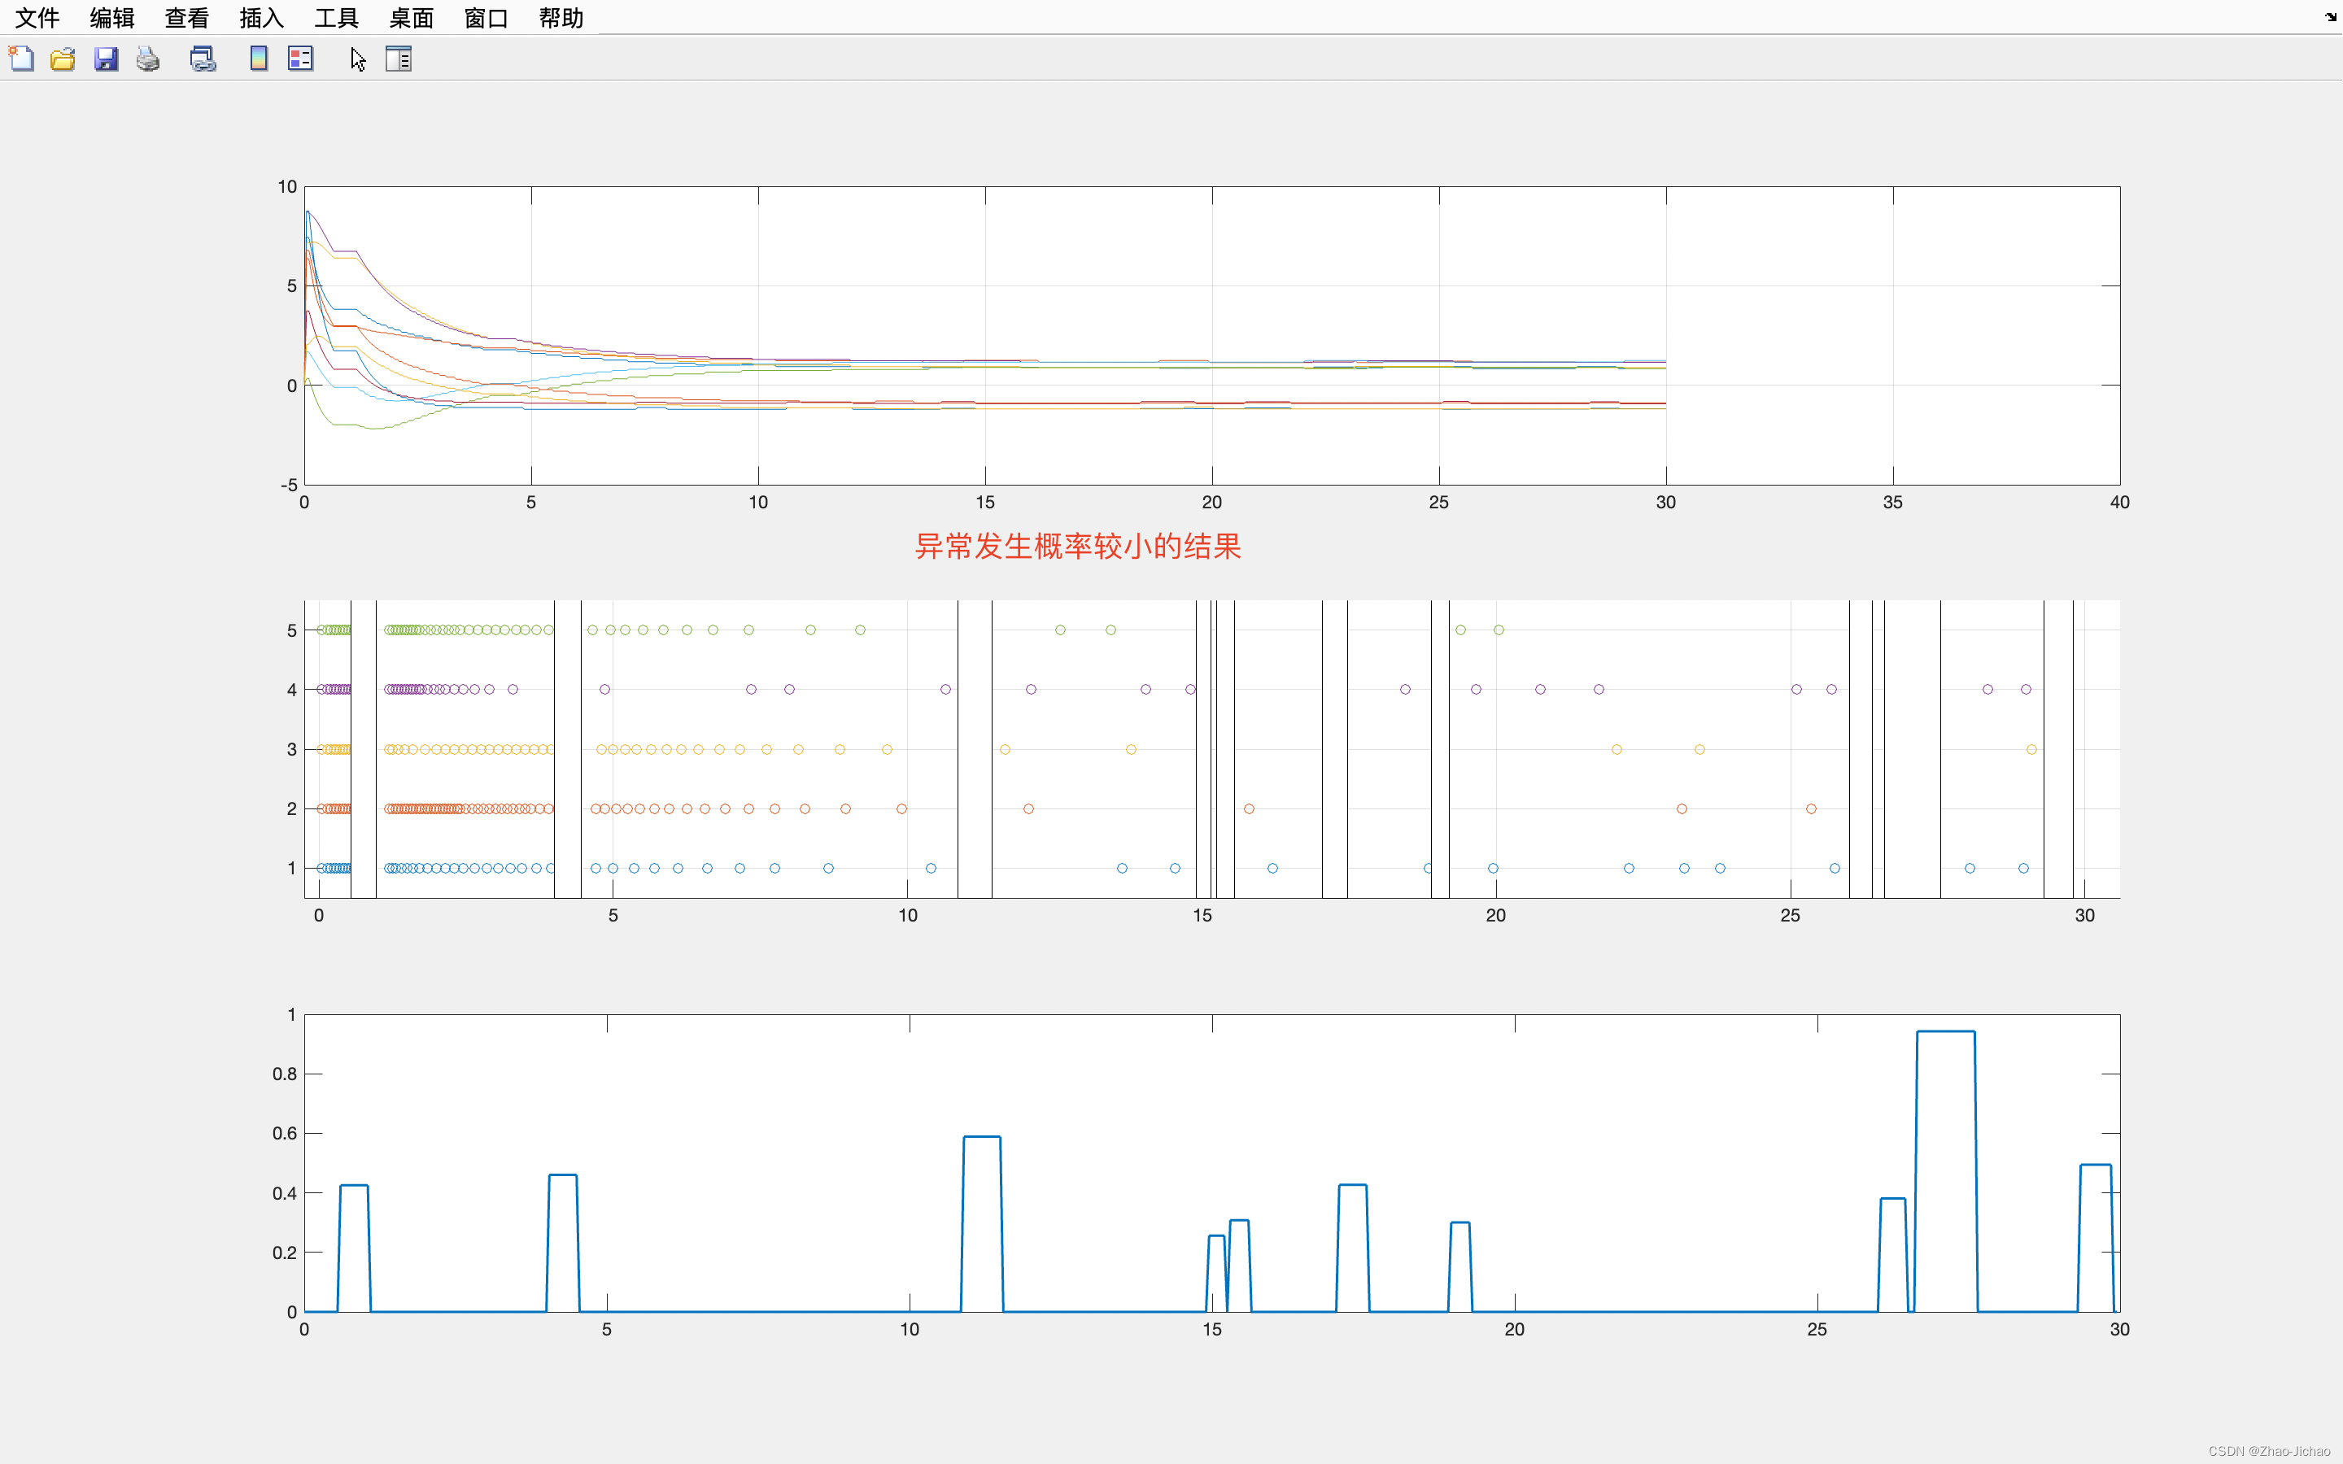Image resolution: width=2343 pixels, height=1464 pixels.
Task: Click the Print Figure icon
Action: coord(148,59)
